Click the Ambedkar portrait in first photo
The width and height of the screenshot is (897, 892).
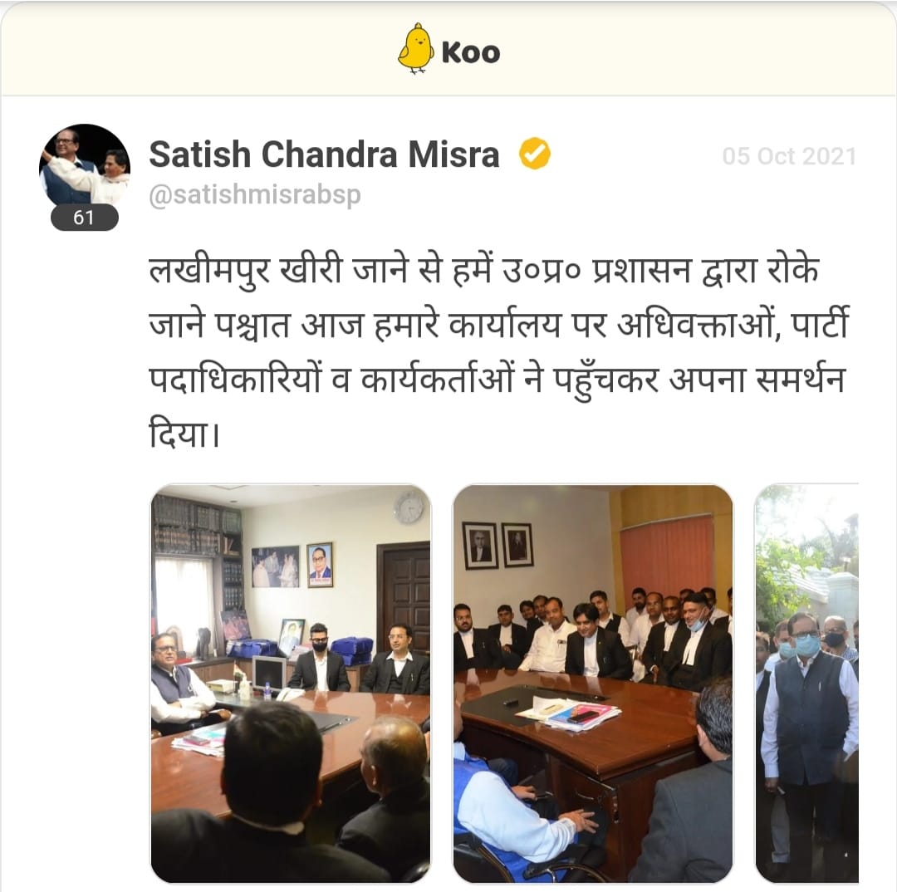pyautogui.click(x=320, y=565)
